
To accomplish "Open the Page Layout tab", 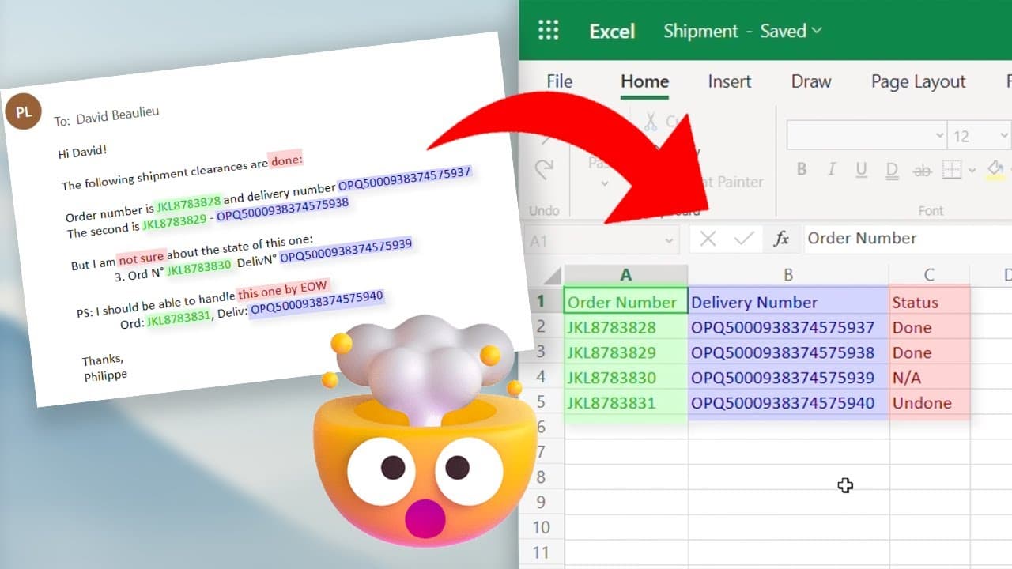I will point(919,81).
